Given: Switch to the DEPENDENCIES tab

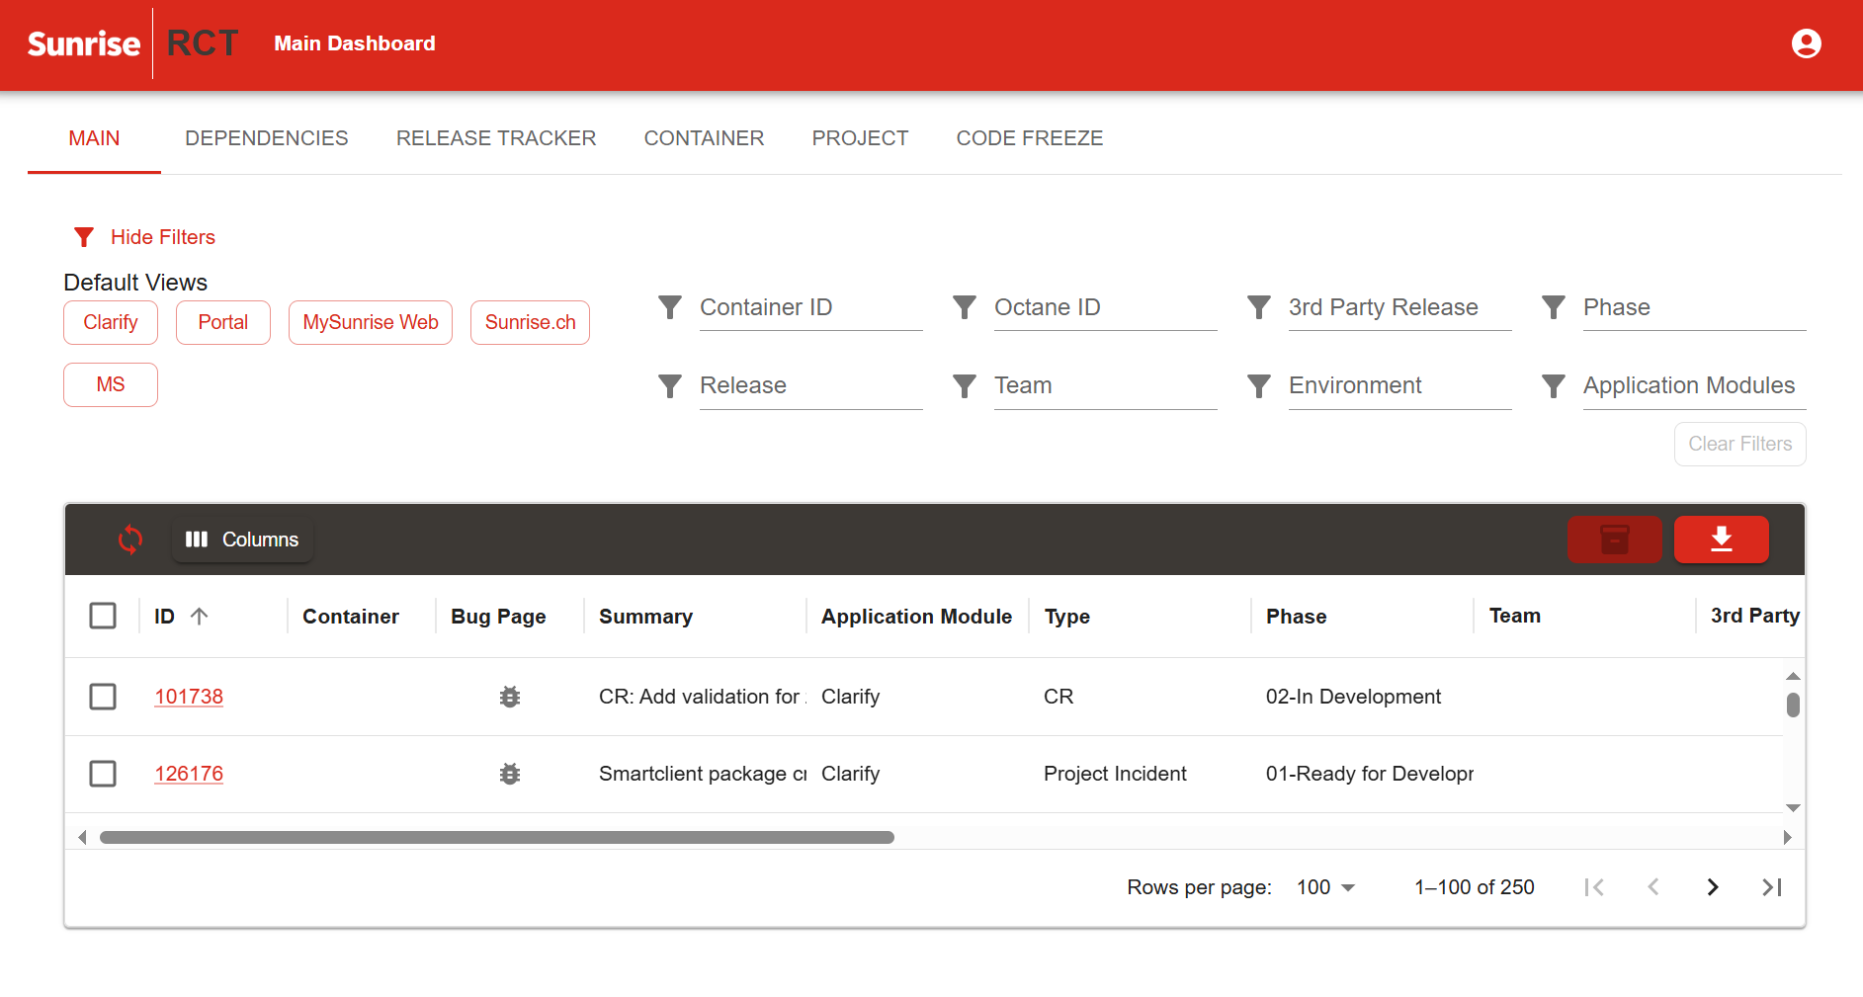Looking at the screenshot, I should [267, 138].
